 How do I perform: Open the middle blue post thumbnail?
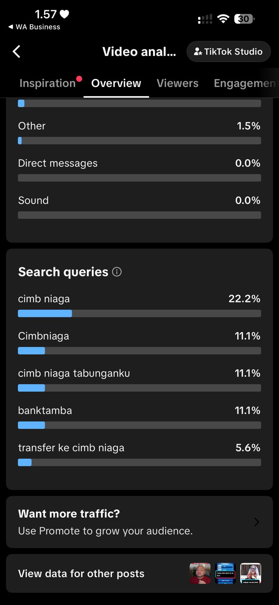[x=225, y=574]
